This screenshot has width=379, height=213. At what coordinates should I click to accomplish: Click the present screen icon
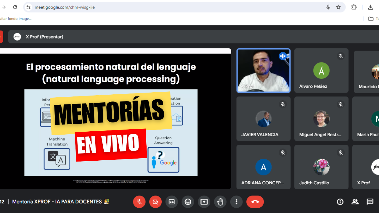click(x=204, y=202)
